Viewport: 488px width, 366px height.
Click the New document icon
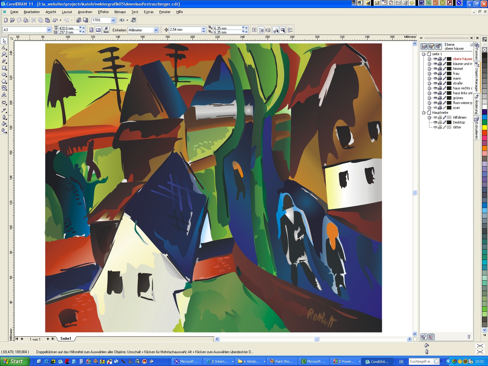coord(6,20)
